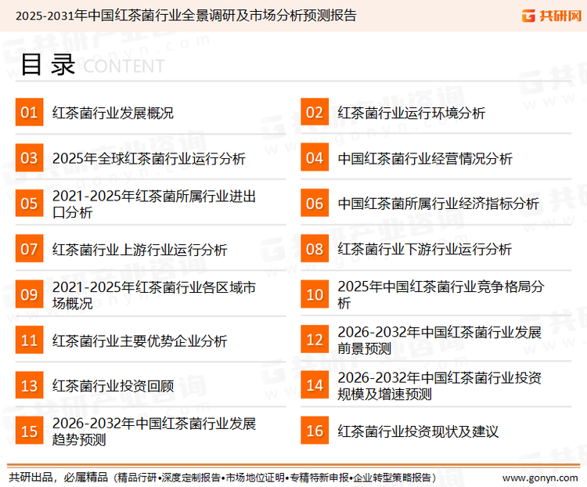Open 红茶菌行业上游行业运行分析 entry
Screen dimensions: 587x487
point(139,250)
